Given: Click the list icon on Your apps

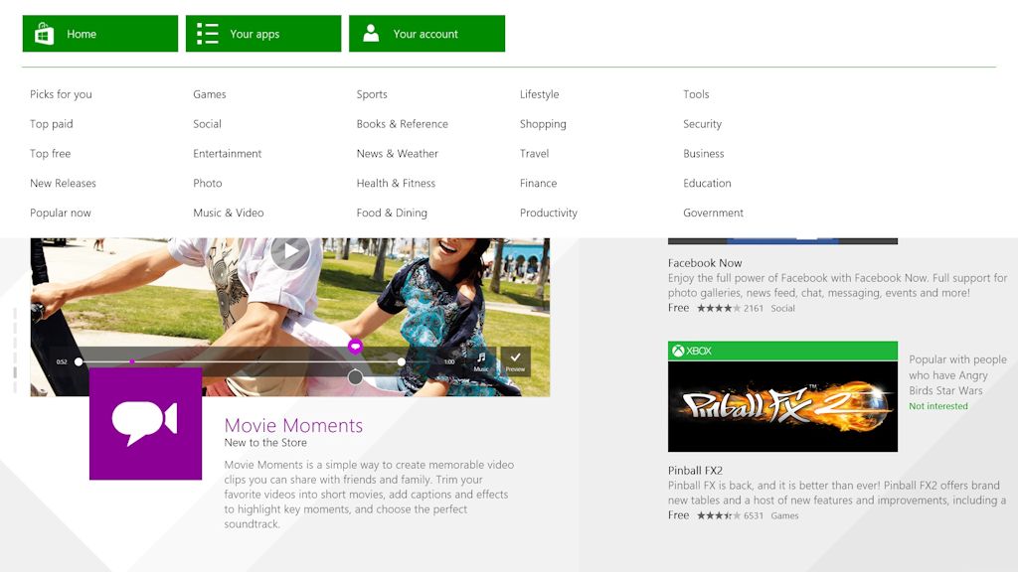Looking at the screenshot, I should coord(208,34).
